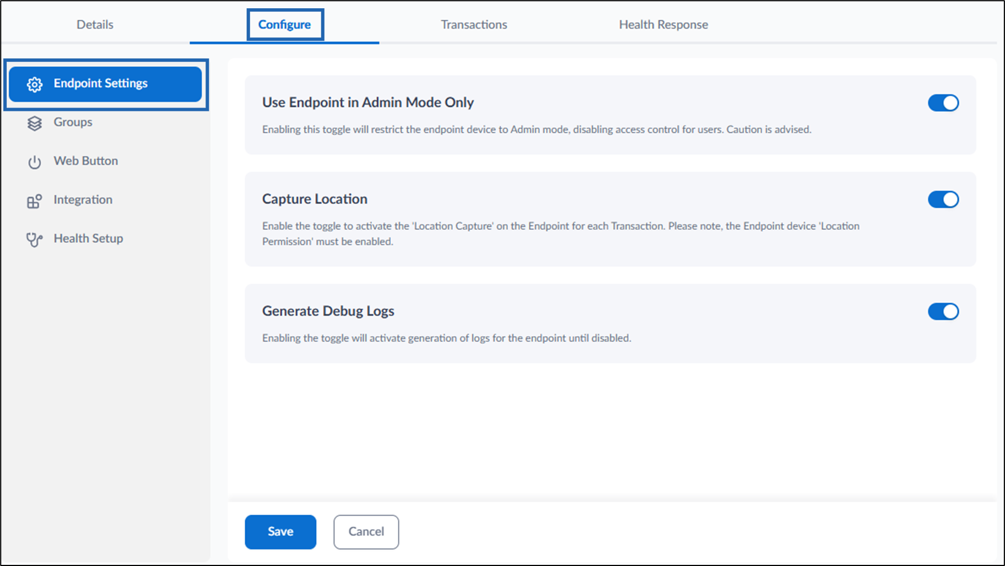Open the Integration section label
The height and width of the screenshot is (566, 1005).
(x=83, y=200)
